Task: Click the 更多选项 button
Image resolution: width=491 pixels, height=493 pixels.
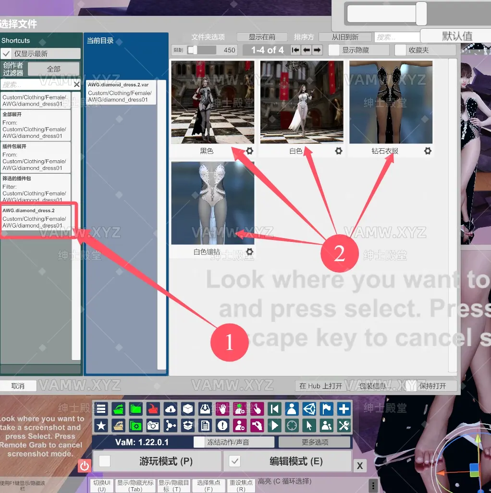Action: 315,442
